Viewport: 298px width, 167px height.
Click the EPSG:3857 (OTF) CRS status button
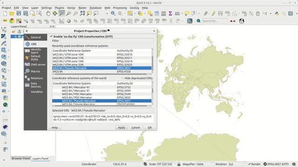[x=276, y=164]
